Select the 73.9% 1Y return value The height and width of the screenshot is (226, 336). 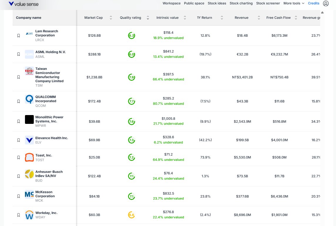pos(205,157)
